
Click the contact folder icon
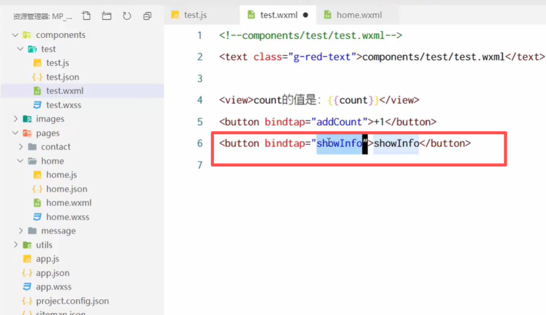[x=33, y=147]
